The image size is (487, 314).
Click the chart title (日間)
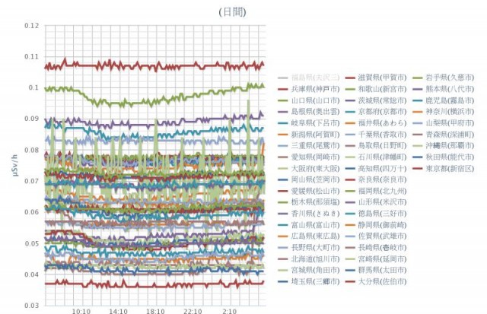[x=232, y=12]
